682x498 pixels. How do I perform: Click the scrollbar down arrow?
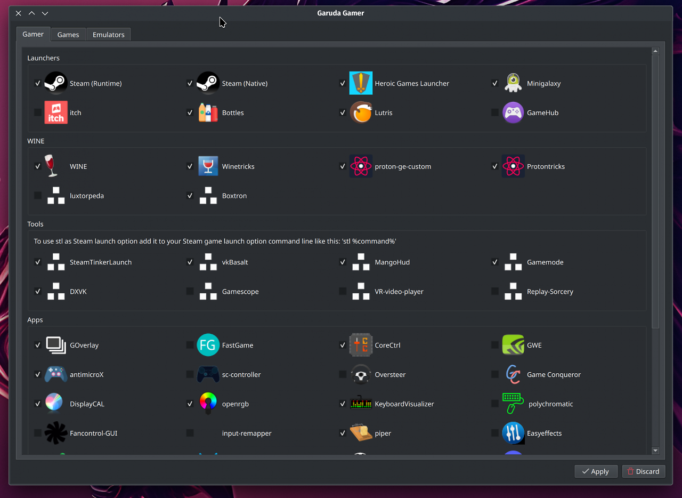click(x=655, y=451)
